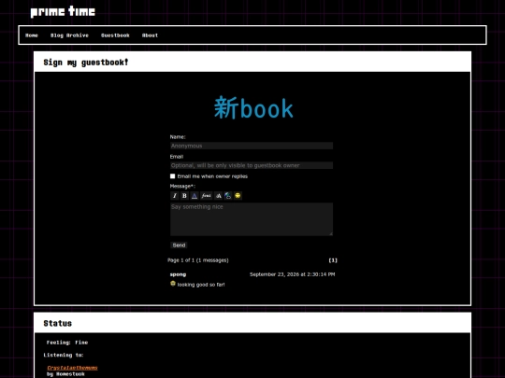
Task: Click the Feeling: fine status line
Action: coord(67,343)
